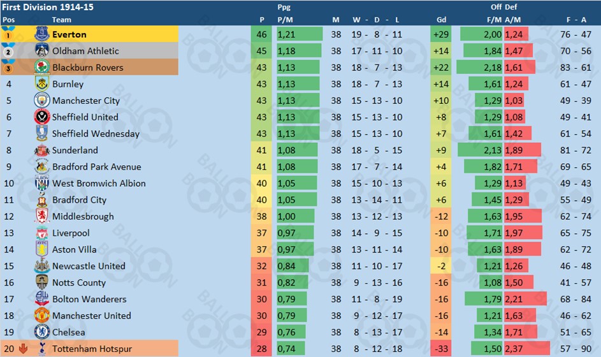Select the Pos column header
This screenshot has height=357, width=601.
point(8,20)
